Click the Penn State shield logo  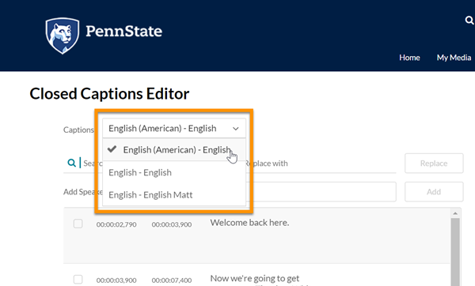click(x=63, y=36)
